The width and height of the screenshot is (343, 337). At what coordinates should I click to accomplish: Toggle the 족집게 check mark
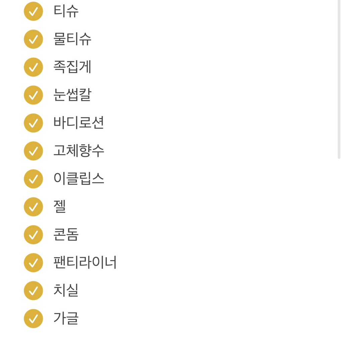[x=33, y=67]
